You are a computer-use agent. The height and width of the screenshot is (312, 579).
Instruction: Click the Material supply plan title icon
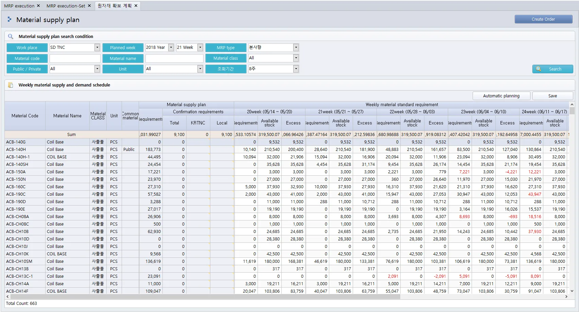pyautogui.click(x=10, y=20)
